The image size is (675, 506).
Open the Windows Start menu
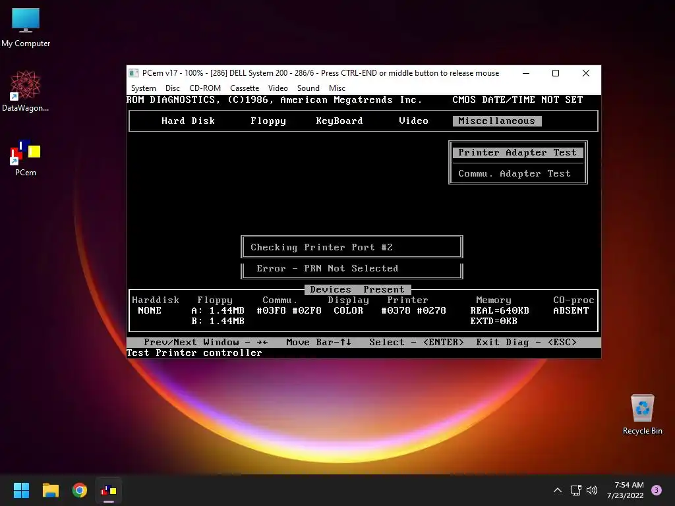[21, 490]
